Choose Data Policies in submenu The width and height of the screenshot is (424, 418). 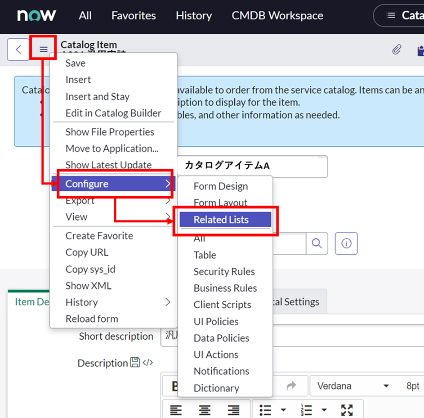(225, 338)
